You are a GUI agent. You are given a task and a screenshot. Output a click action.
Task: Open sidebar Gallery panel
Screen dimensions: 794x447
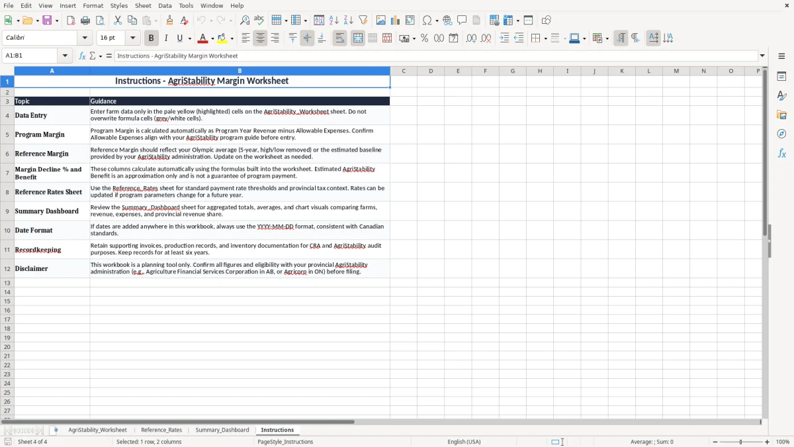(x=781, y=115)
